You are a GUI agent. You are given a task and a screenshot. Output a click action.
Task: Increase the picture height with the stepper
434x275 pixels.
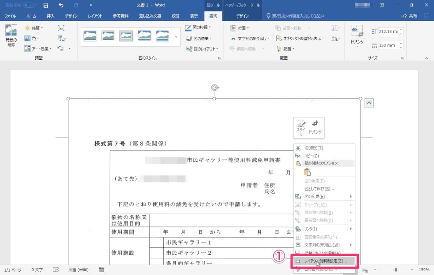tap(401, 30)
